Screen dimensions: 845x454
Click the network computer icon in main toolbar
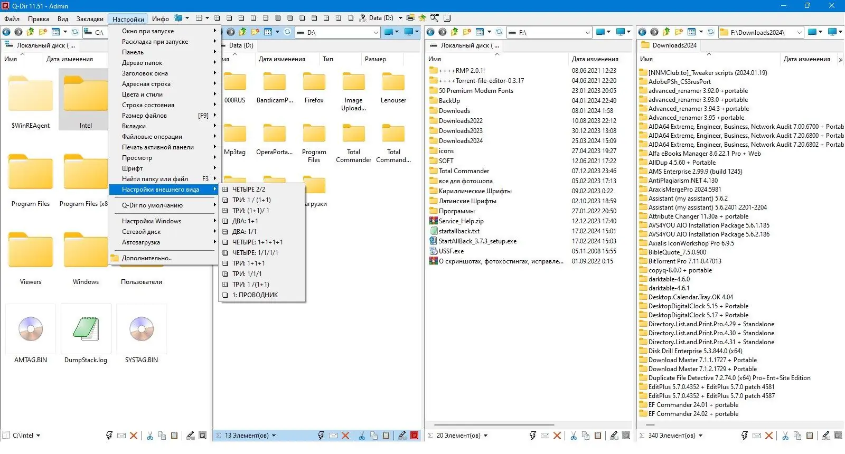coord(179,18)
